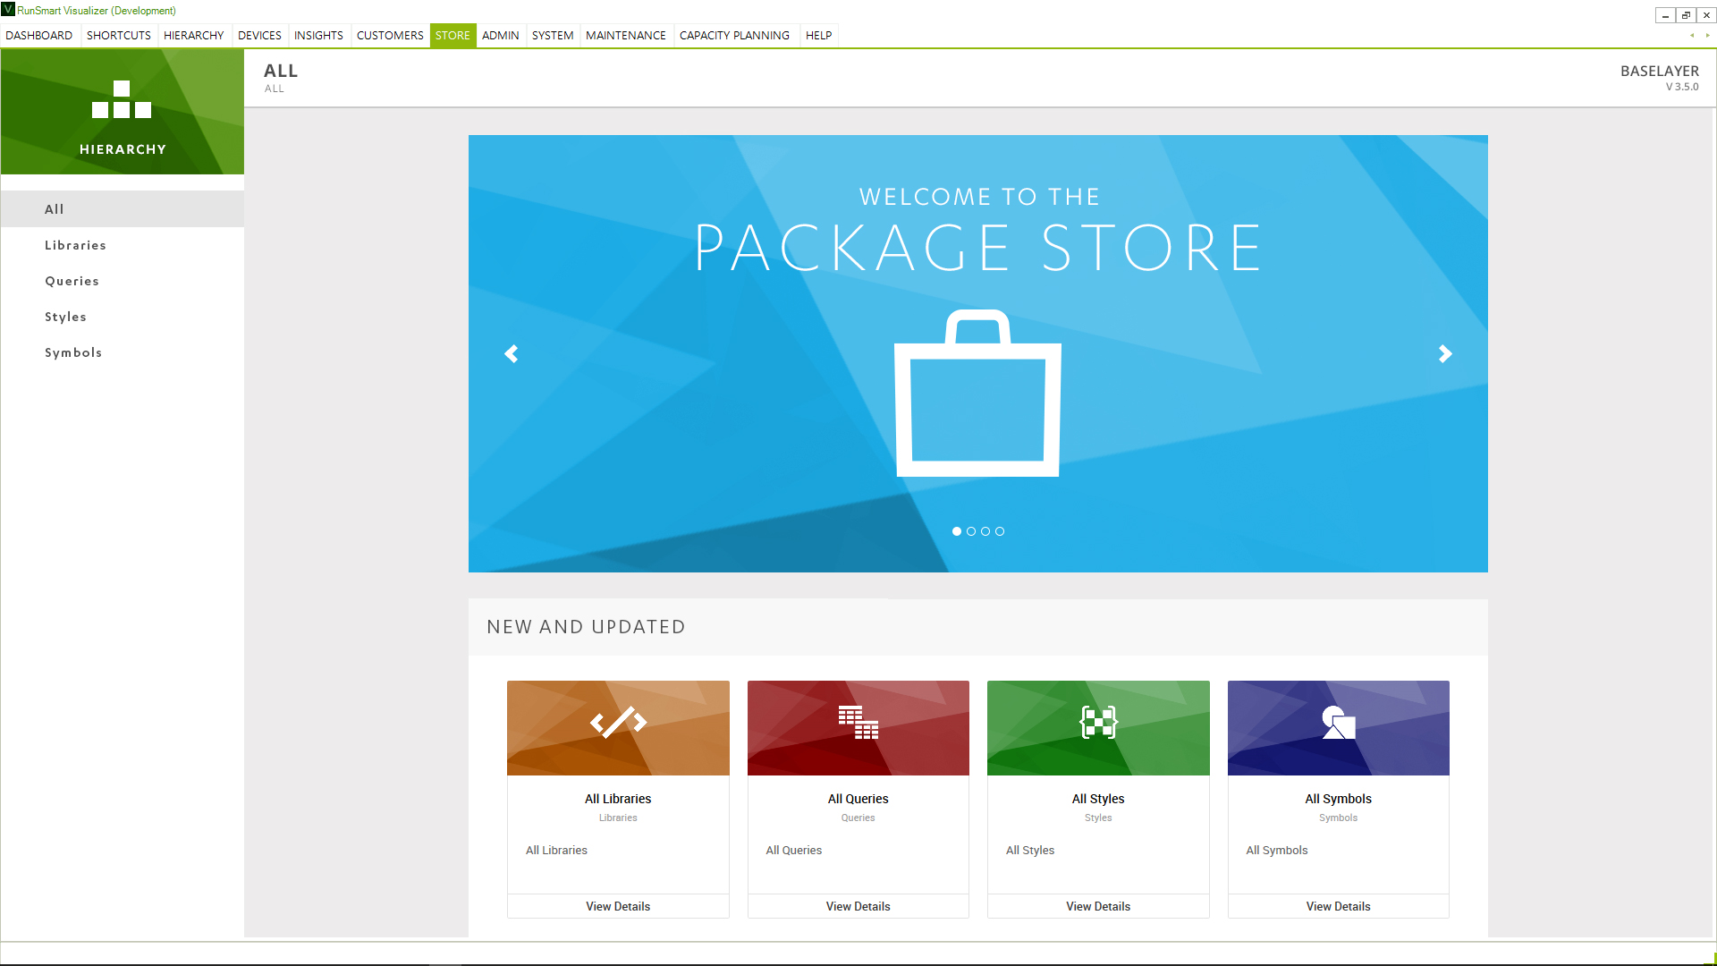
Task: Click the All Symbols shapes icon
Action: click(x=1338, y=722)
